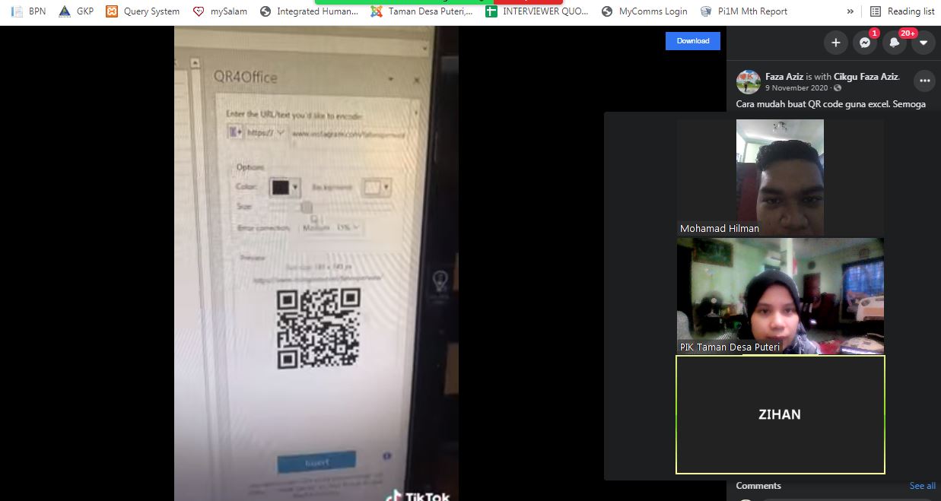Open the MyComms Login bookmark
Viewport: 941px width, 501px height.
(644, 11)
